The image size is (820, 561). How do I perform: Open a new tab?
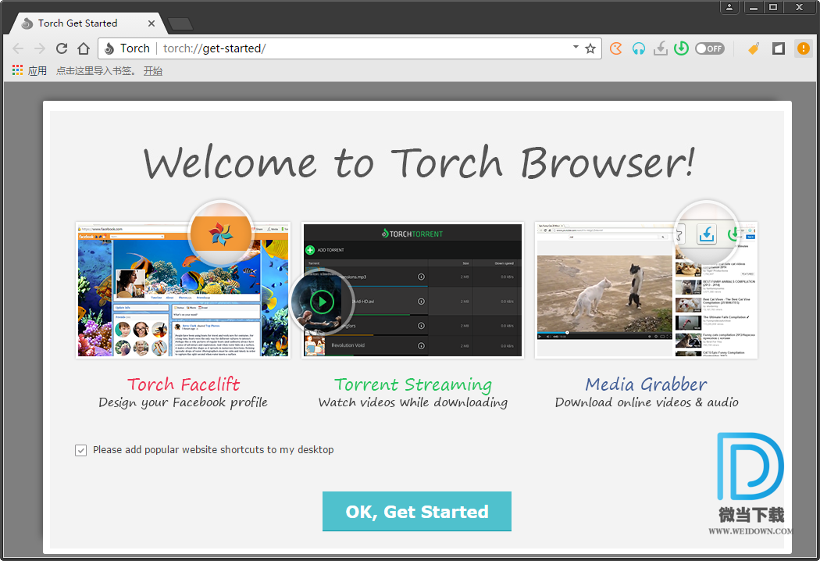point(181,23)
